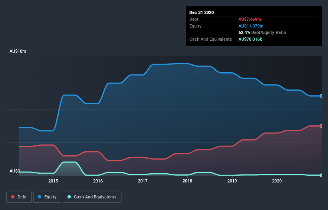
Task: Click the AU$11.979m equity value
Action: pyautogui.click(x=251, y=26)
